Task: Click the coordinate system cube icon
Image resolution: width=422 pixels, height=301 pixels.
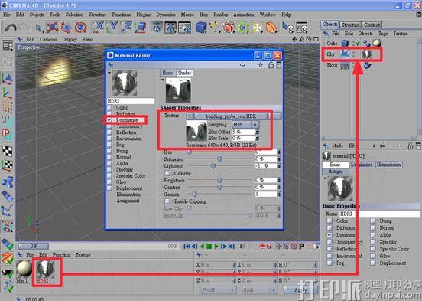Action: [141, 27]
